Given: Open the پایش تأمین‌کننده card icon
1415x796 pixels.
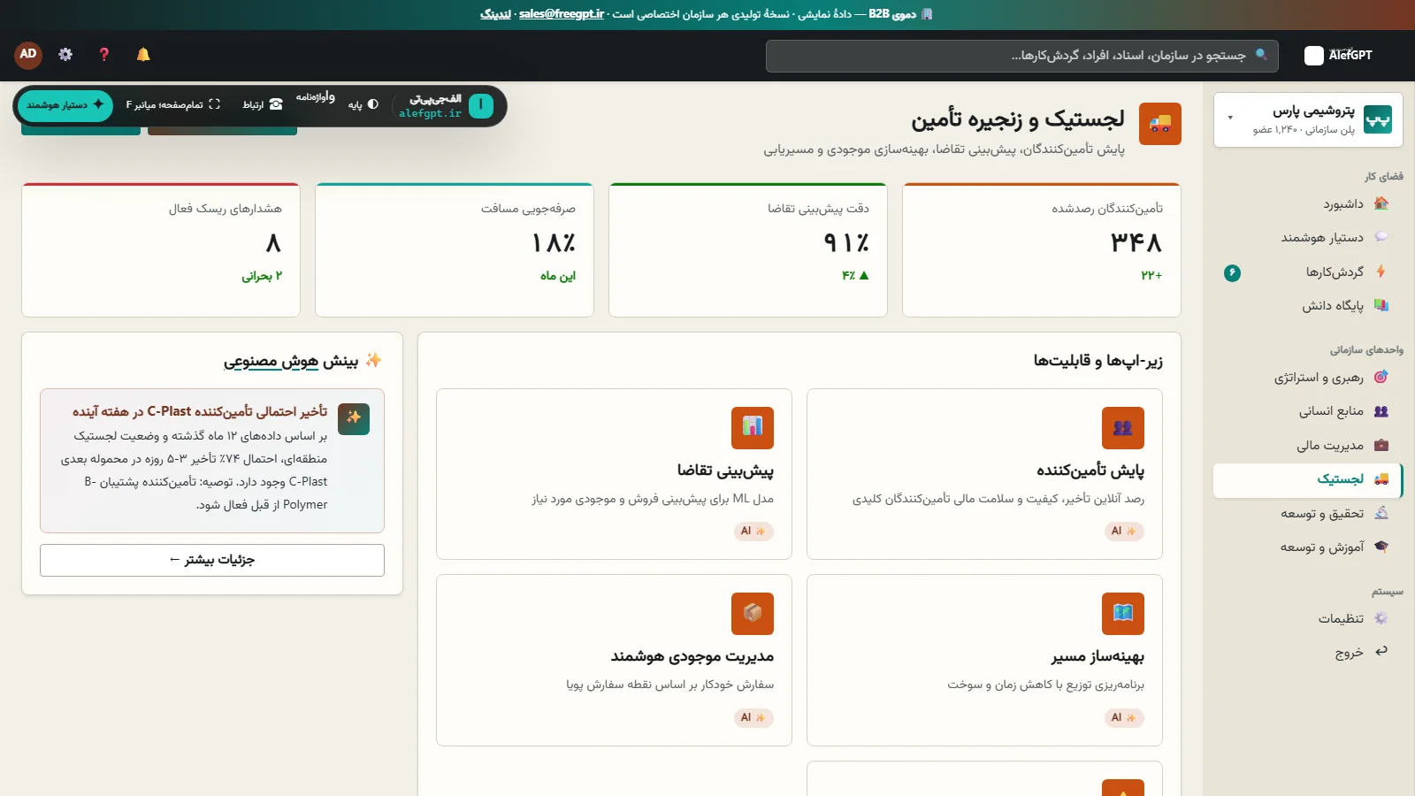Looking at the screenshot, I should pos(1123,428).
